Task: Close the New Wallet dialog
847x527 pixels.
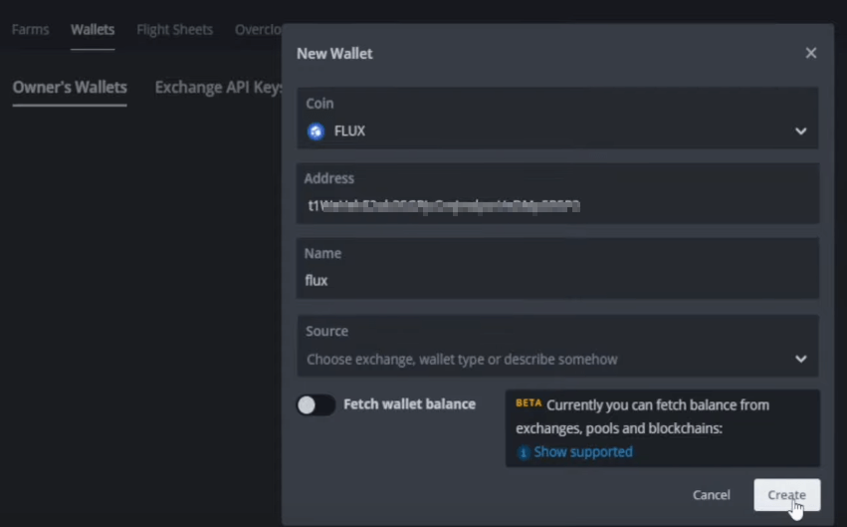Action: click(810, 53)
